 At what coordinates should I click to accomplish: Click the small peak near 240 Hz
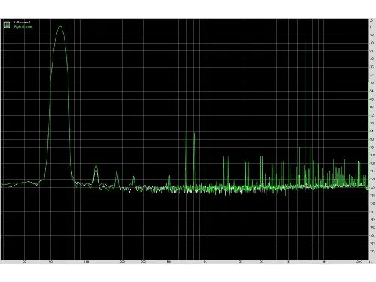(x=134, y=177)
